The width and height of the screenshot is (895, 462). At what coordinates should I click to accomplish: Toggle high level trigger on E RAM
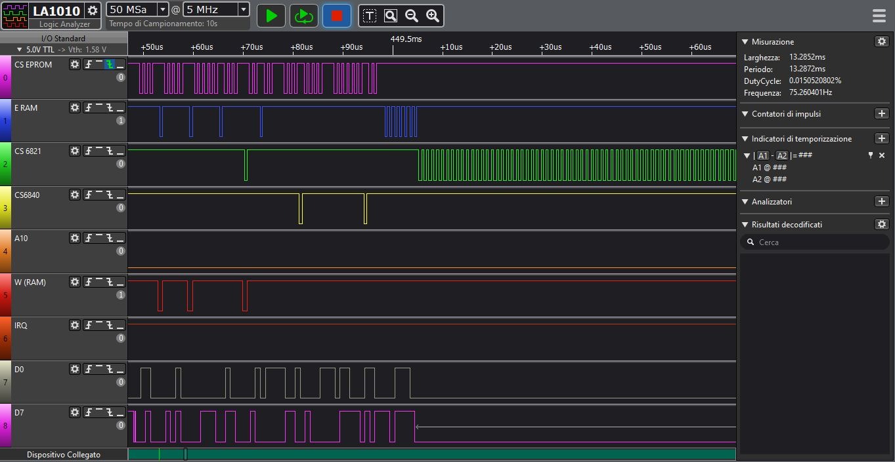99,107
